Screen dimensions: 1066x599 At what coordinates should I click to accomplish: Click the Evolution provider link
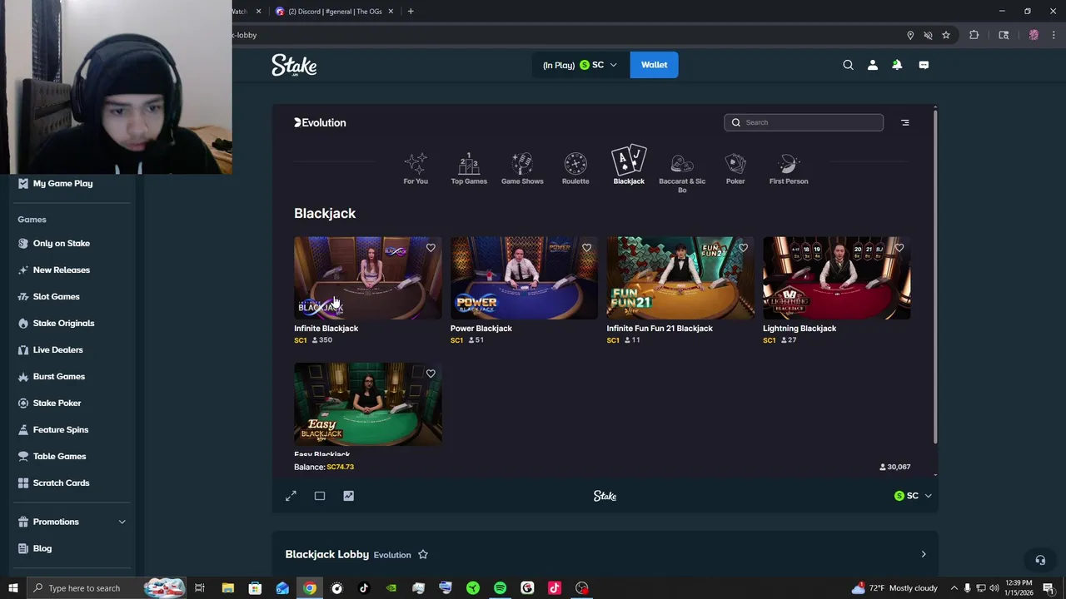click(392, 555)
